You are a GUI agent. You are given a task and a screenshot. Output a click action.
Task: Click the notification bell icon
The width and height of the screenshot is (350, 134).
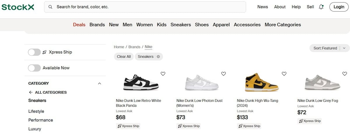point(321,7)
